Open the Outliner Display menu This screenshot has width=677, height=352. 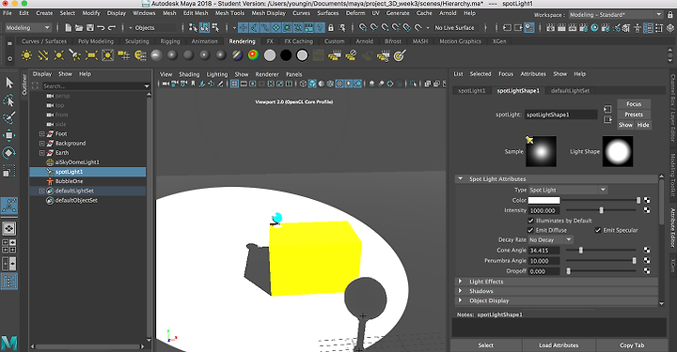click(42, 73)
